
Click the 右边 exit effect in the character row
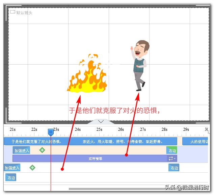pos(172,150)
